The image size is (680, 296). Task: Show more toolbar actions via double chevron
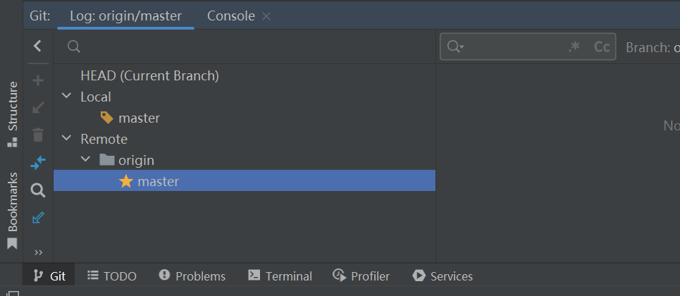38,252
